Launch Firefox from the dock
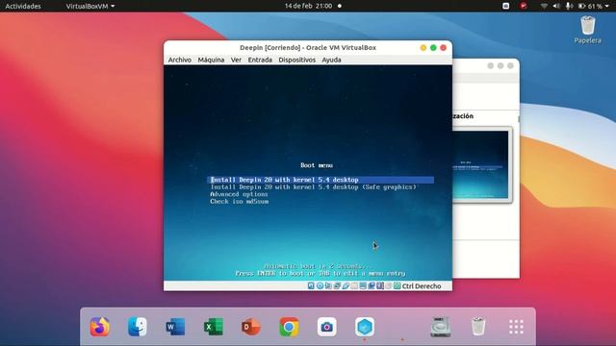 (99, 327)
